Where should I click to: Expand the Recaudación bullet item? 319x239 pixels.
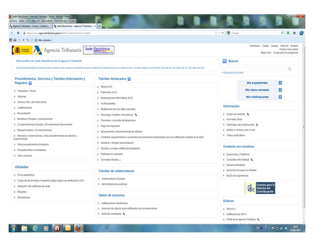pos(14,113)
